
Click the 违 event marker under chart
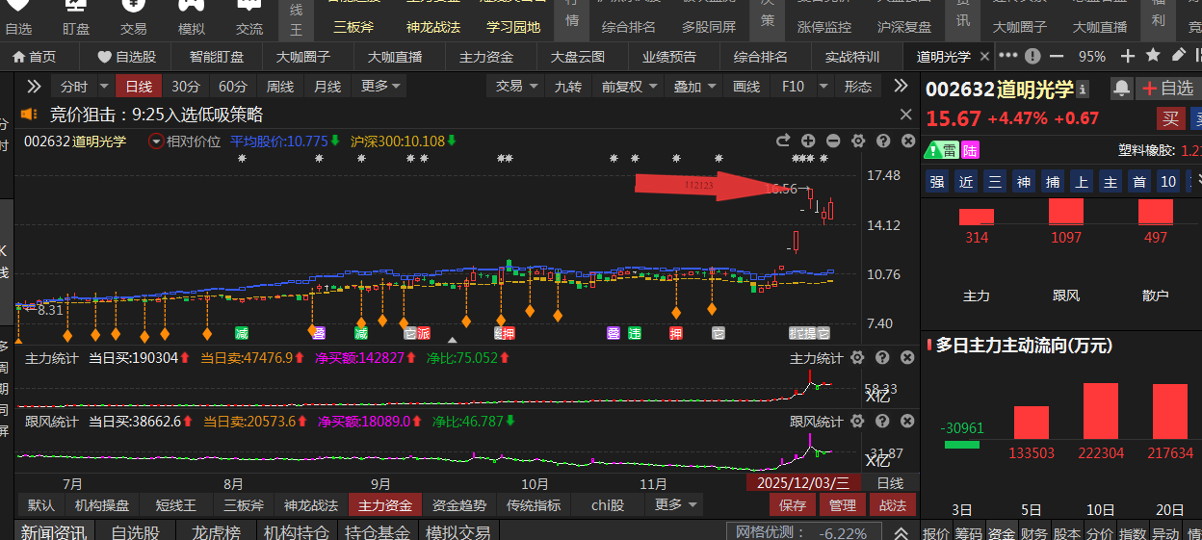click(635, 333)
